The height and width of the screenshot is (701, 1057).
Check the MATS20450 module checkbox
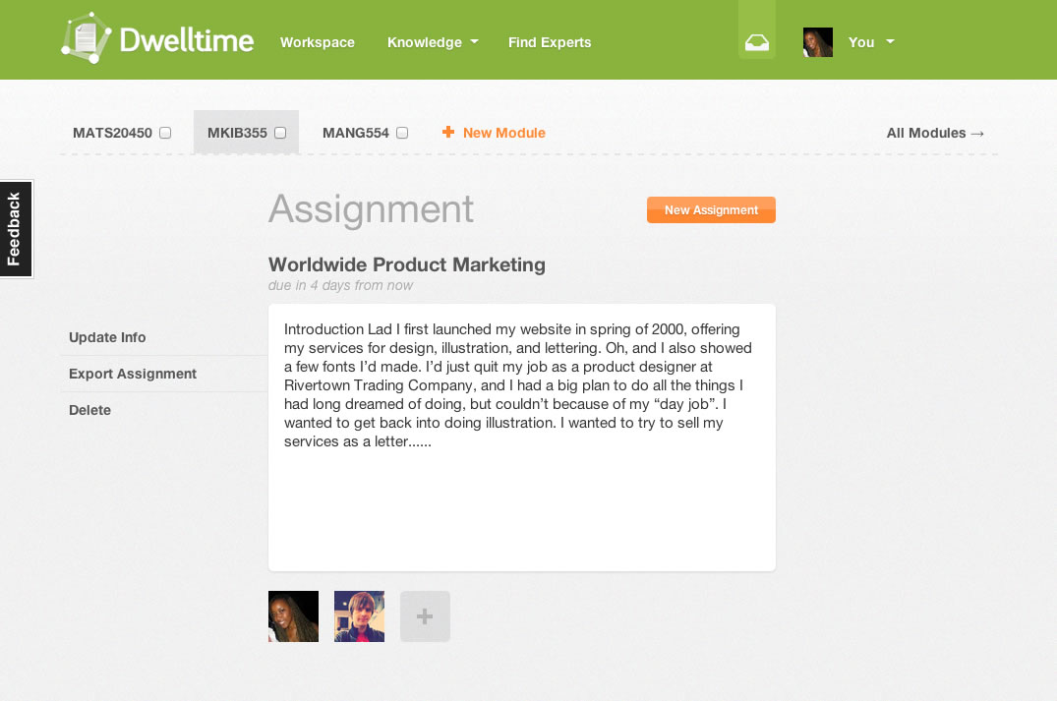pyautogui.click(x=164, y=132)
